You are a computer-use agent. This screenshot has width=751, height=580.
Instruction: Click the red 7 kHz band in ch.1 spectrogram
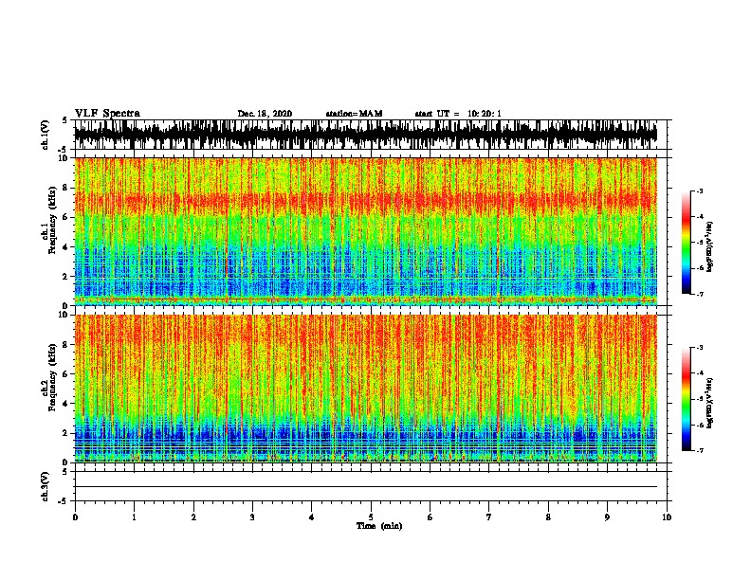tap(366, 201)
